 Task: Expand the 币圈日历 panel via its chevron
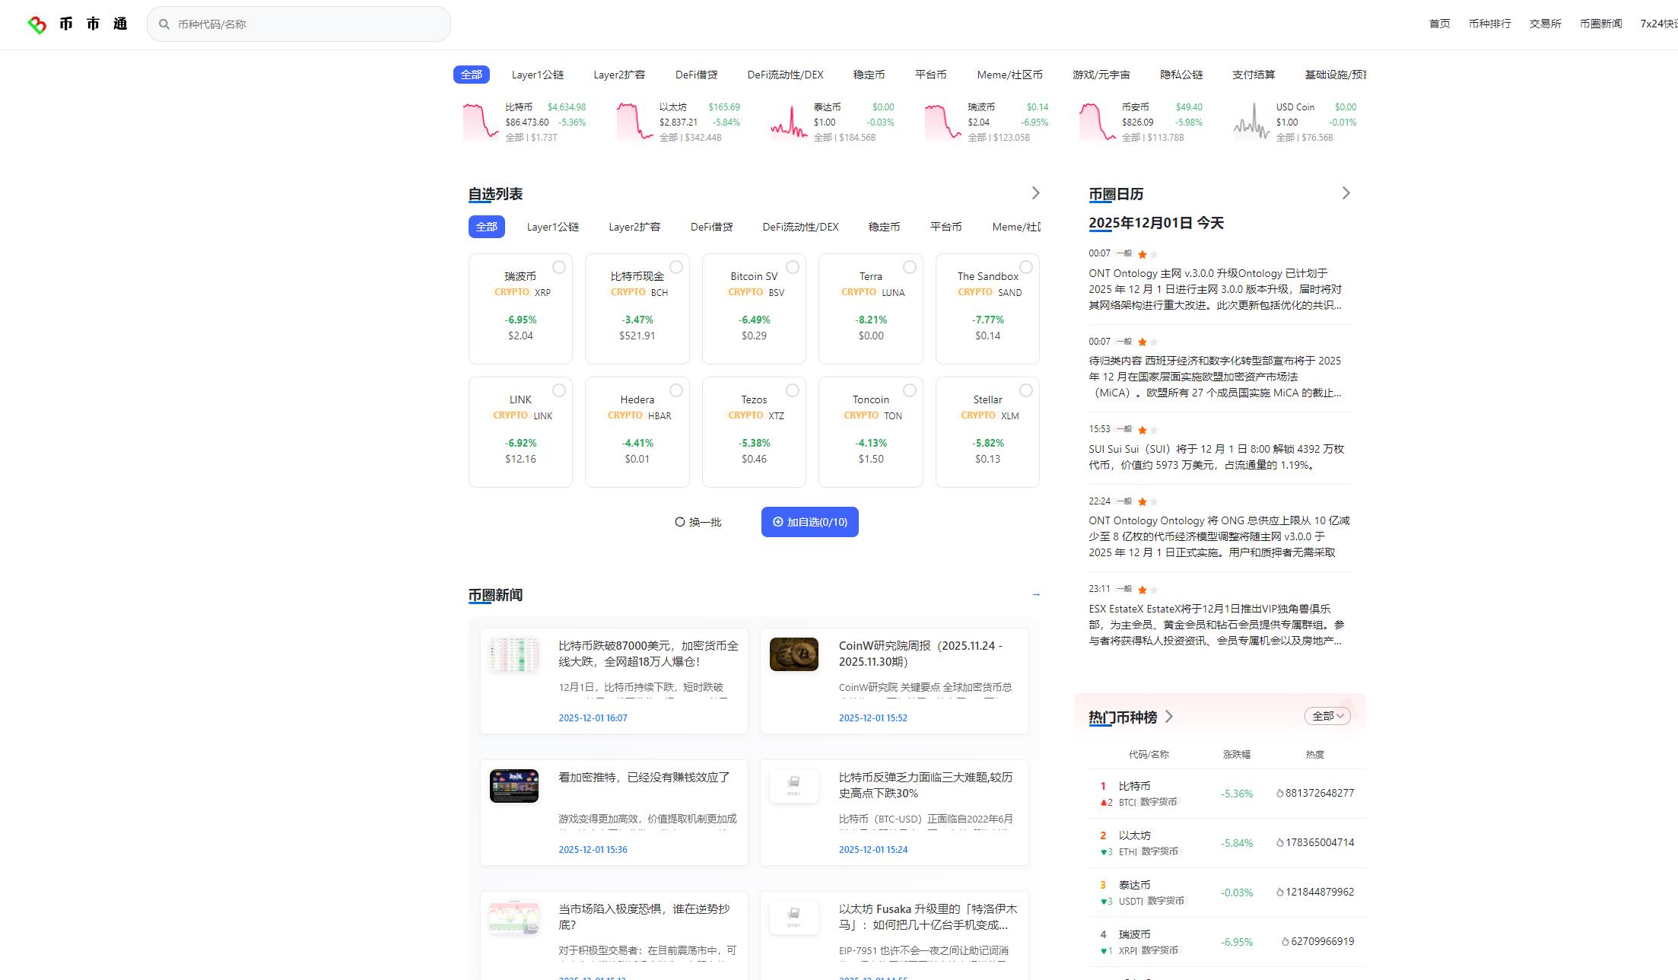[x=1346, y=193]
